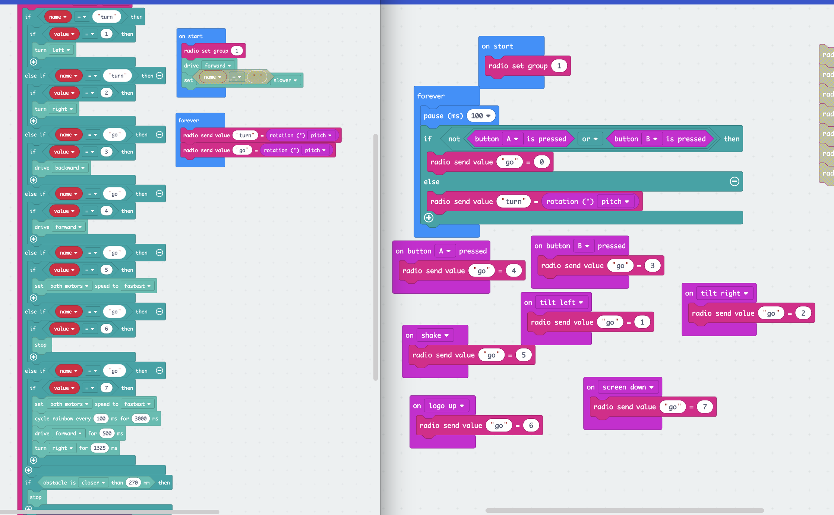Viewport: 834px width, 515px height.
Task: Remove the else-if "turn" branch with the minus toggle
Action: click(159, 76)
